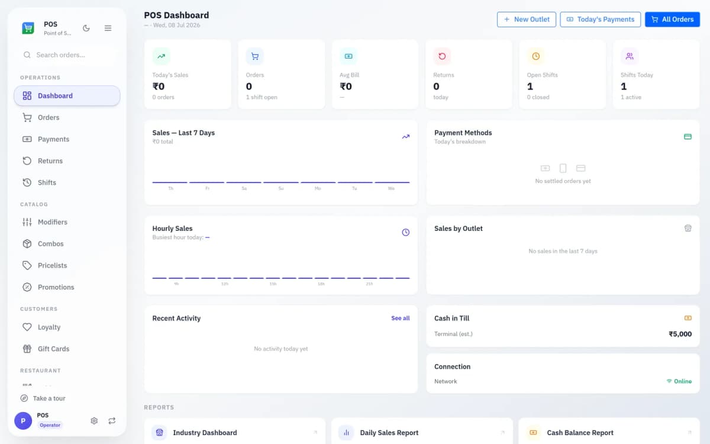Go to Pricelists
The image size is (710, 444).
click(x=67, y=265)
